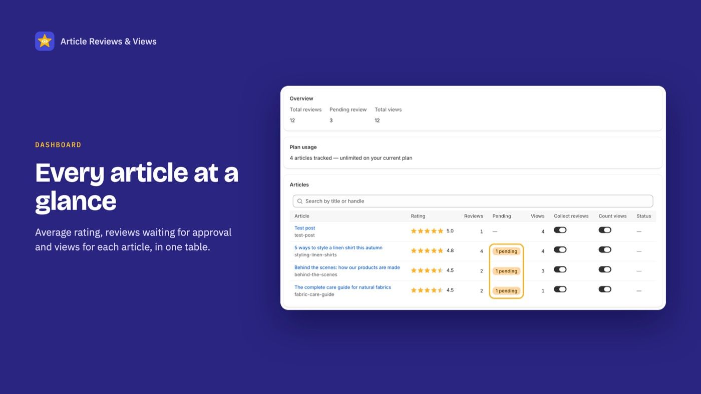Click the styling-linen-shirts handle text
Viewport: 701px width, 394px height.
(x=315, y=255)
